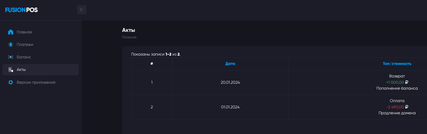This screenshot has height=134, width=427.
Task: Open the Платежи menu item
Action: (25, 45)
